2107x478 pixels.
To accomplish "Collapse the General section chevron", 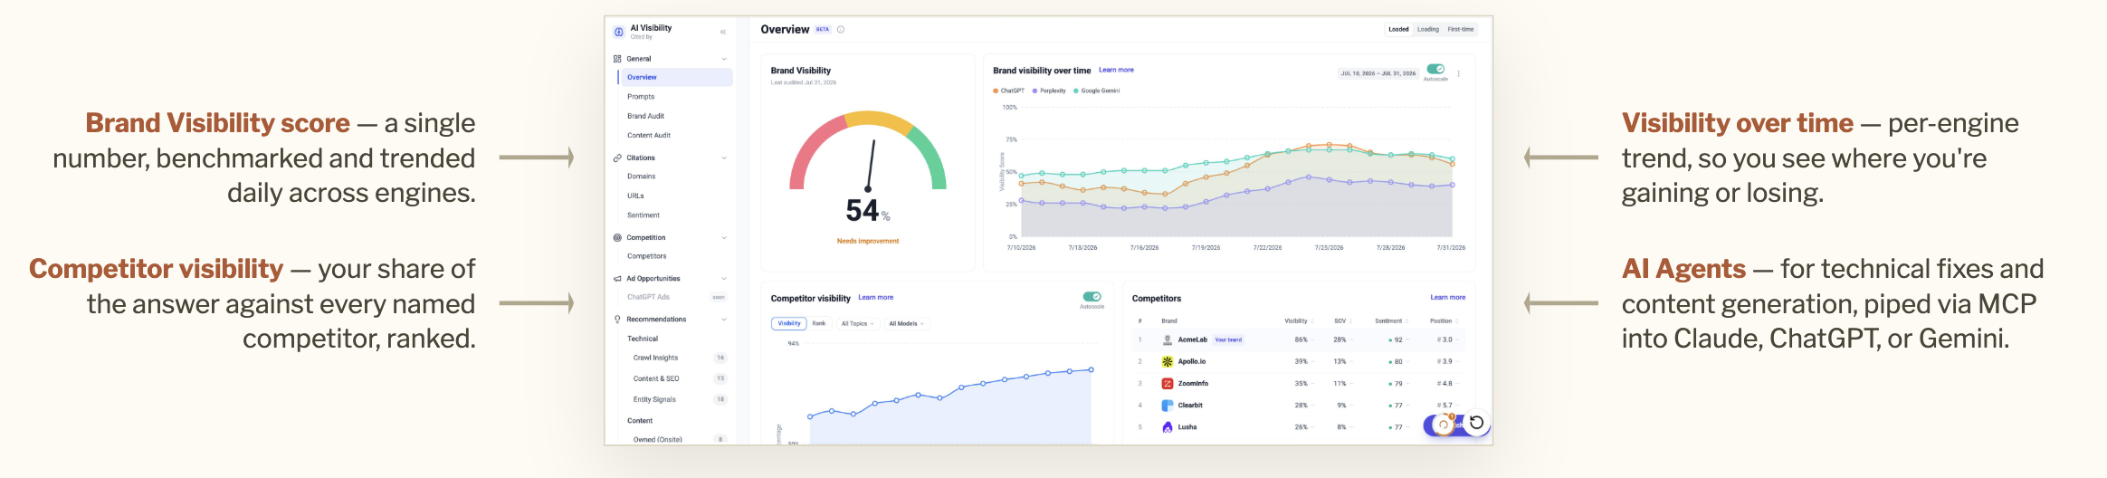I will point(724,59).
